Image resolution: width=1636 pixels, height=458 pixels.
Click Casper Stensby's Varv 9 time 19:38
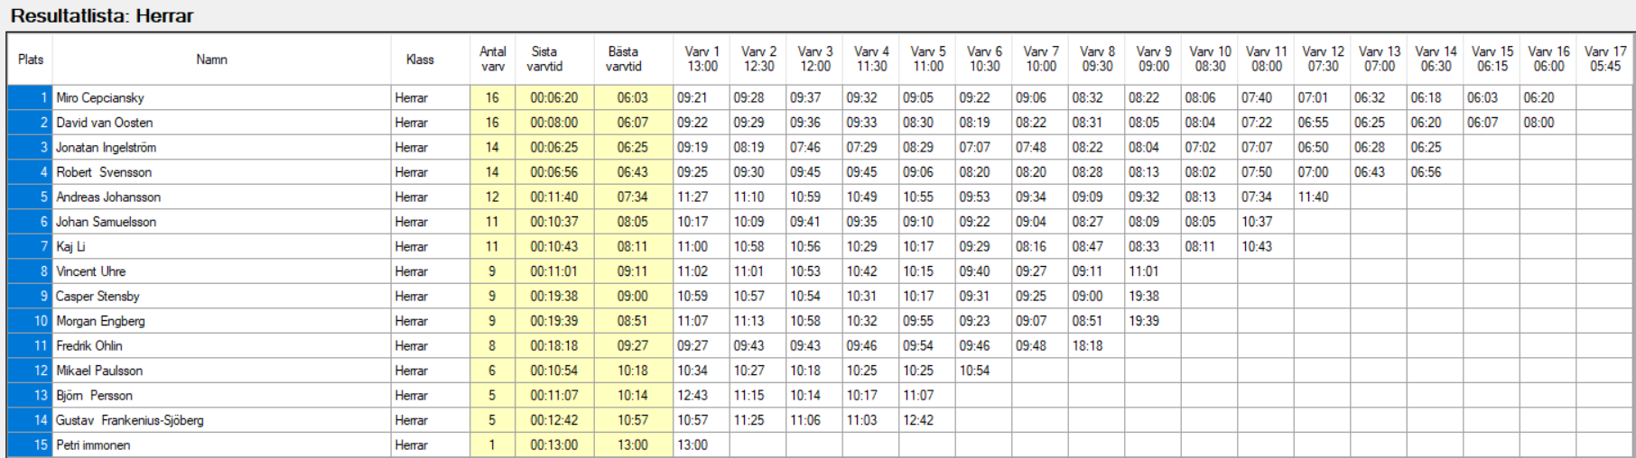click(x=1153, y=296)
